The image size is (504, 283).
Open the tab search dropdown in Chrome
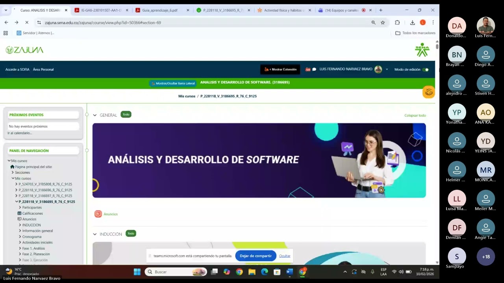click(6, 10)
